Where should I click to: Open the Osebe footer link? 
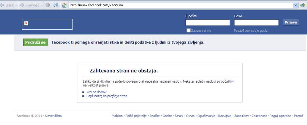click(167, 116)
